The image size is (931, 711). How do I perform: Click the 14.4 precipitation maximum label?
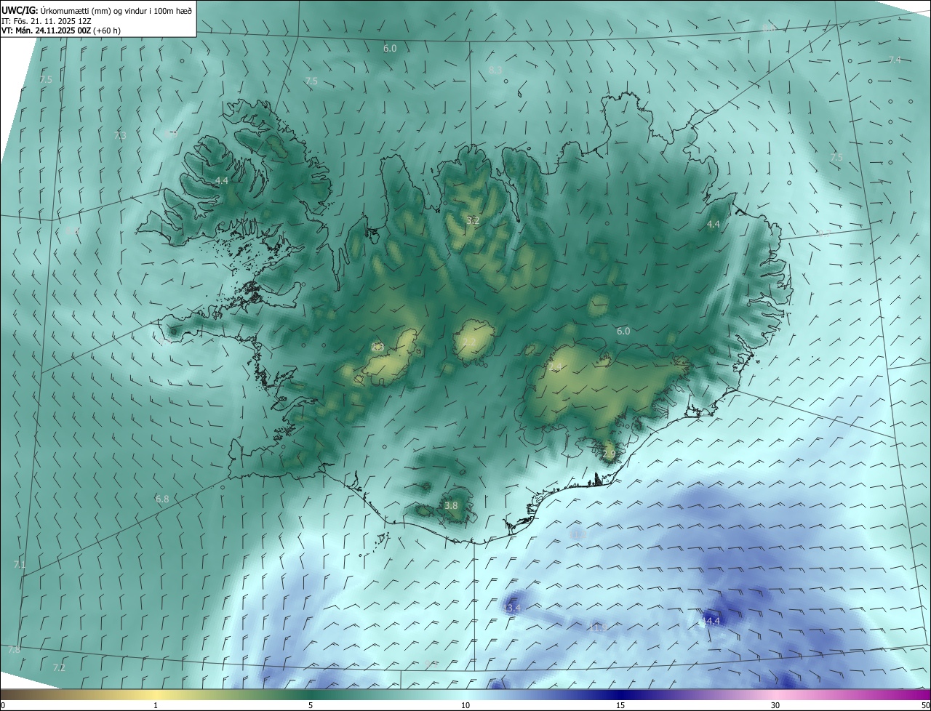[710, 621]
